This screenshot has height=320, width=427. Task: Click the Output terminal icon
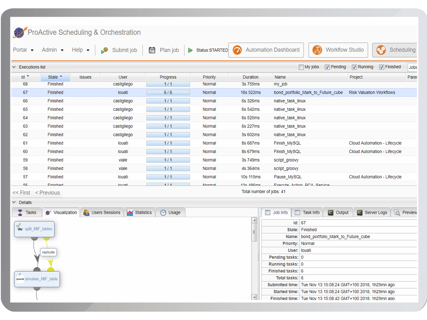click(330, 212)
